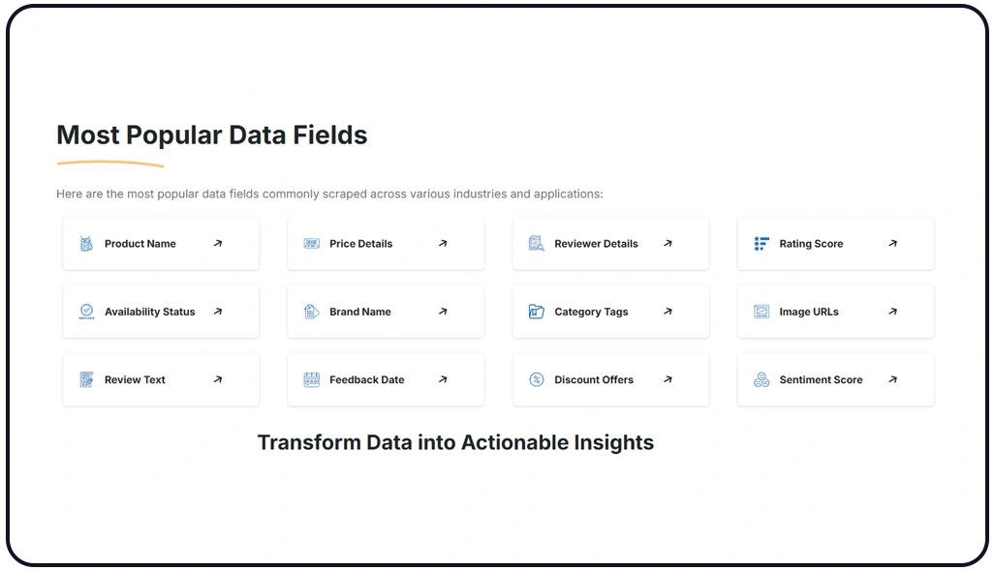Click the Transform Data into Actionable Insights text
This screenshot has height=570, width=994.
455,442
